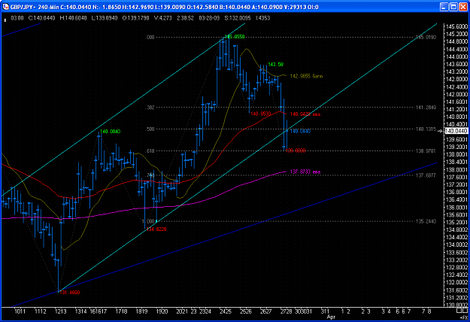This screenshot has height=322, width=470.
Task: Click the 2:38:52 countdown time
Action: click(185, 18)
